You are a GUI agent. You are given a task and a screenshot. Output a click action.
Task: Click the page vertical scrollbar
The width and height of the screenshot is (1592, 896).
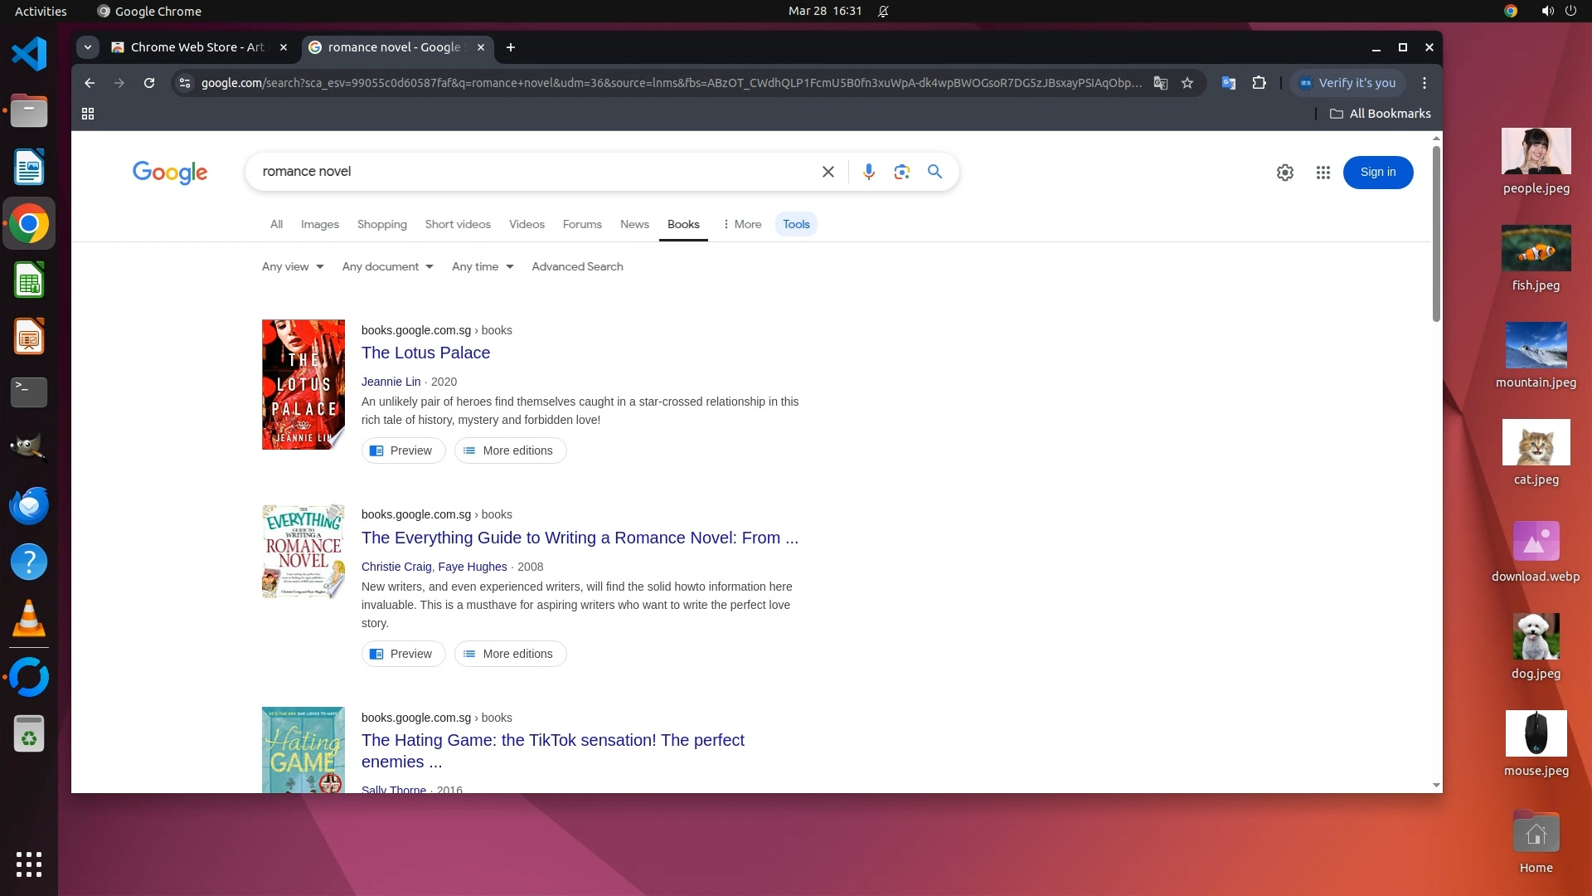[1436, 232]
